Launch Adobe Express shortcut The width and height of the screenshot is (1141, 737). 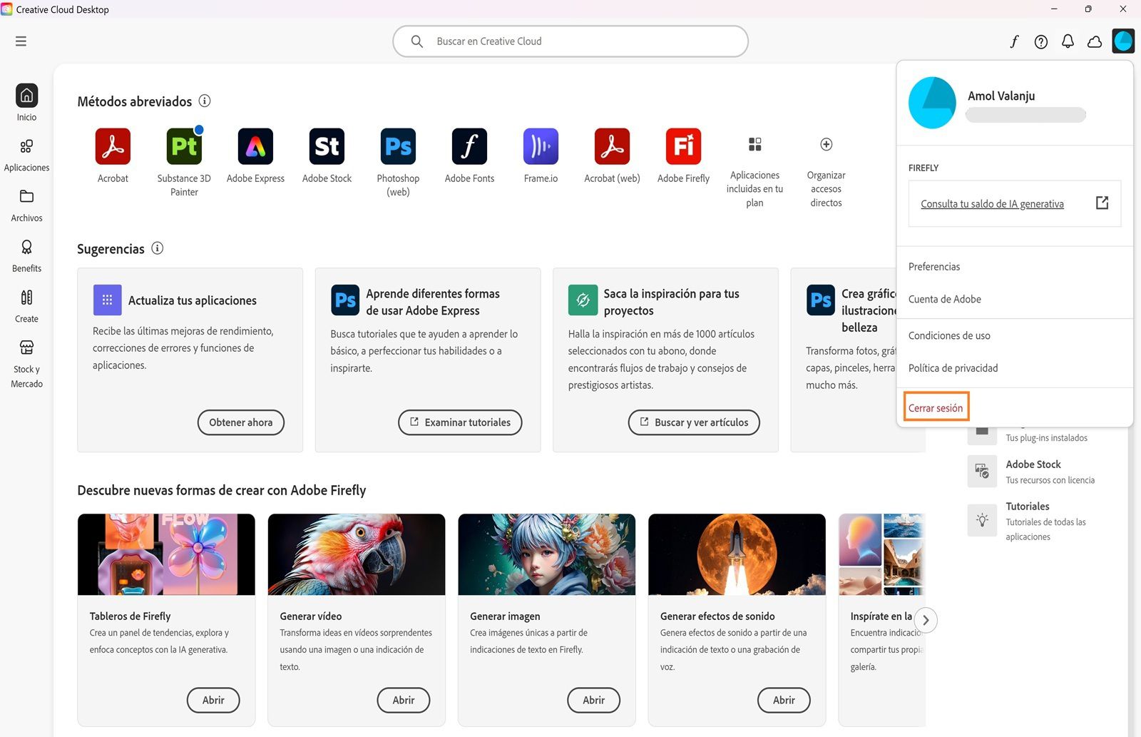[255, 146]
